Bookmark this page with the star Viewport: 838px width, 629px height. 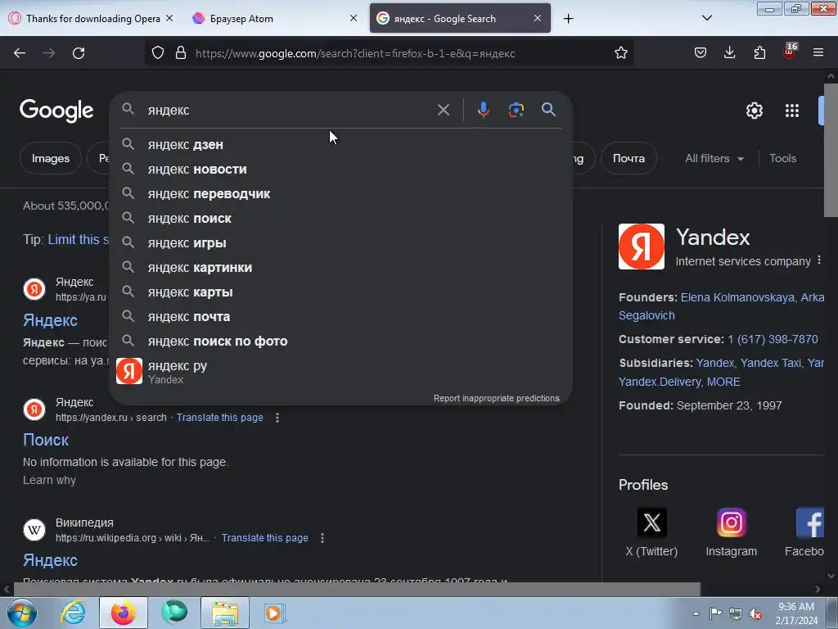pos(620,53)
